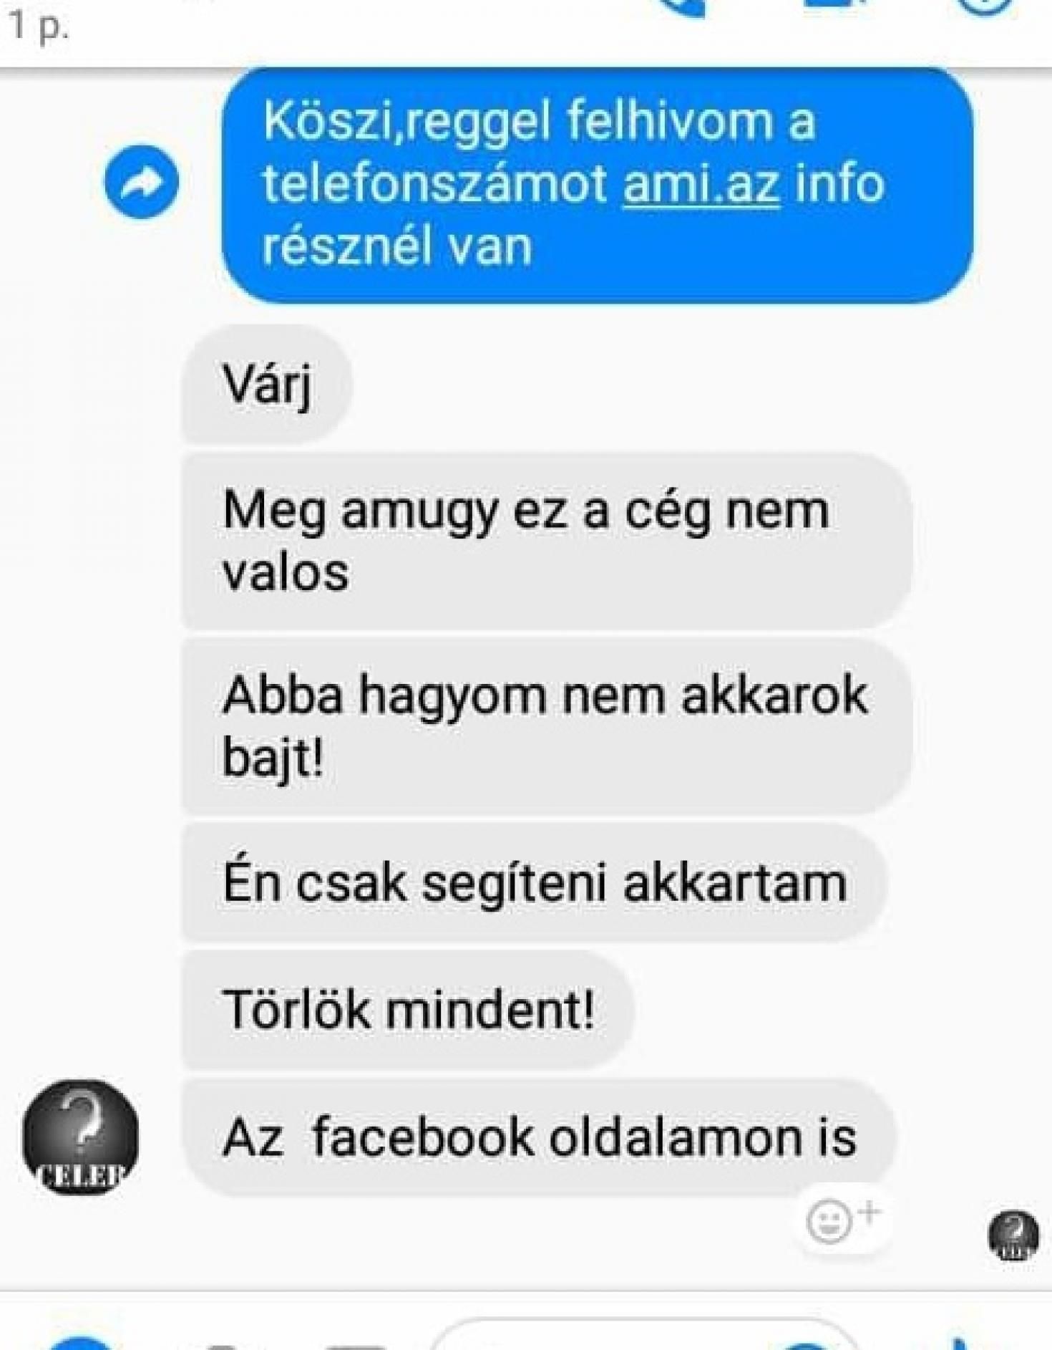Open the emoji picker inside the message field
This screenshot has height=1350, width=1052.
pyautogui.click(x=805, y=1342)
